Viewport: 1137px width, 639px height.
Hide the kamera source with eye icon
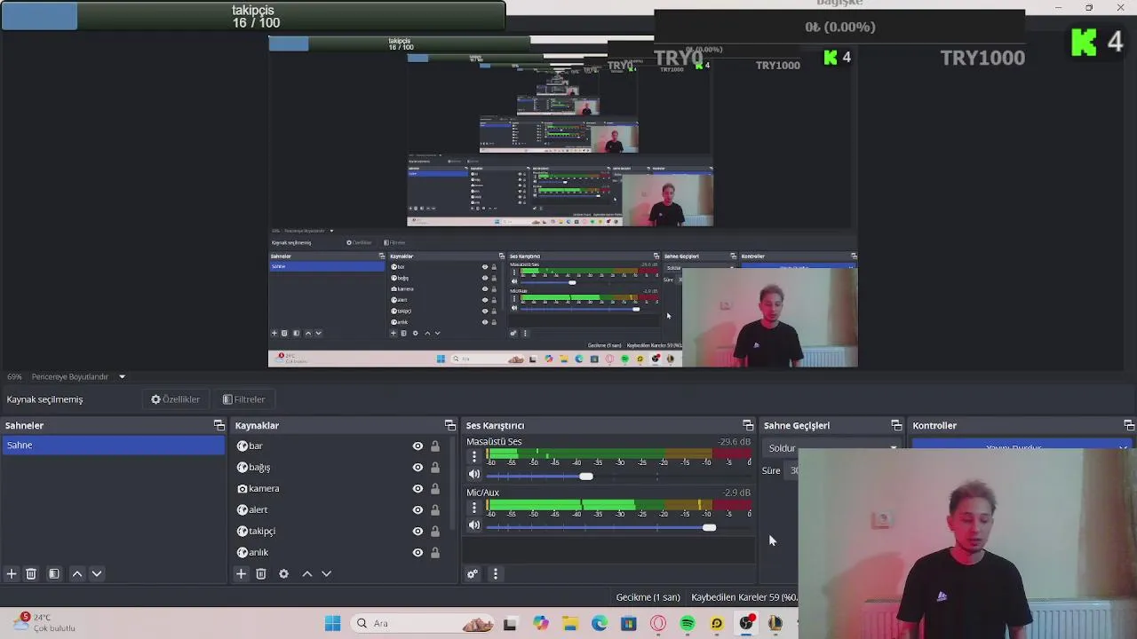[x=417, y=489]
